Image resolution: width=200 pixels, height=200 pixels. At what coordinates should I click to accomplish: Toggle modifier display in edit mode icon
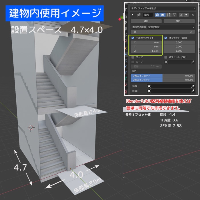(169, 15)
